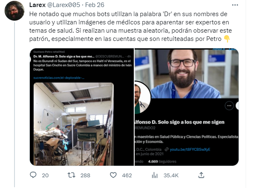268x188 pixels.
Task: Open the reply comment icon
Action: (33, 175)
